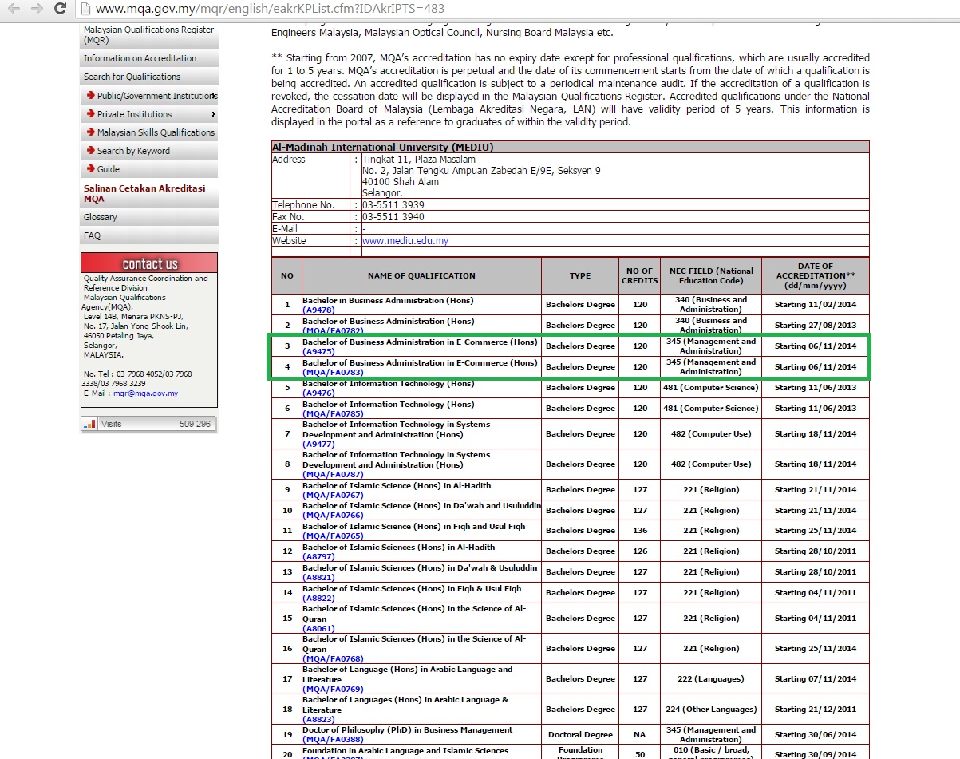The width and height of the screenshot is (960, 759).
Task: Open the MQA/FA0785 qualification link
Action: [333, 413]
